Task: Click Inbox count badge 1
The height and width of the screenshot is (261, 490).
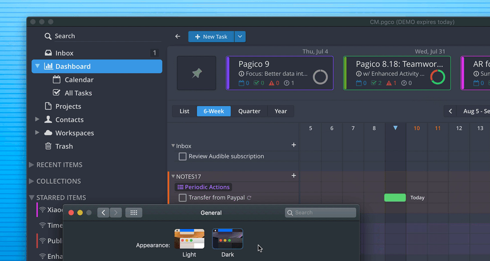Action: pos(154,53)
